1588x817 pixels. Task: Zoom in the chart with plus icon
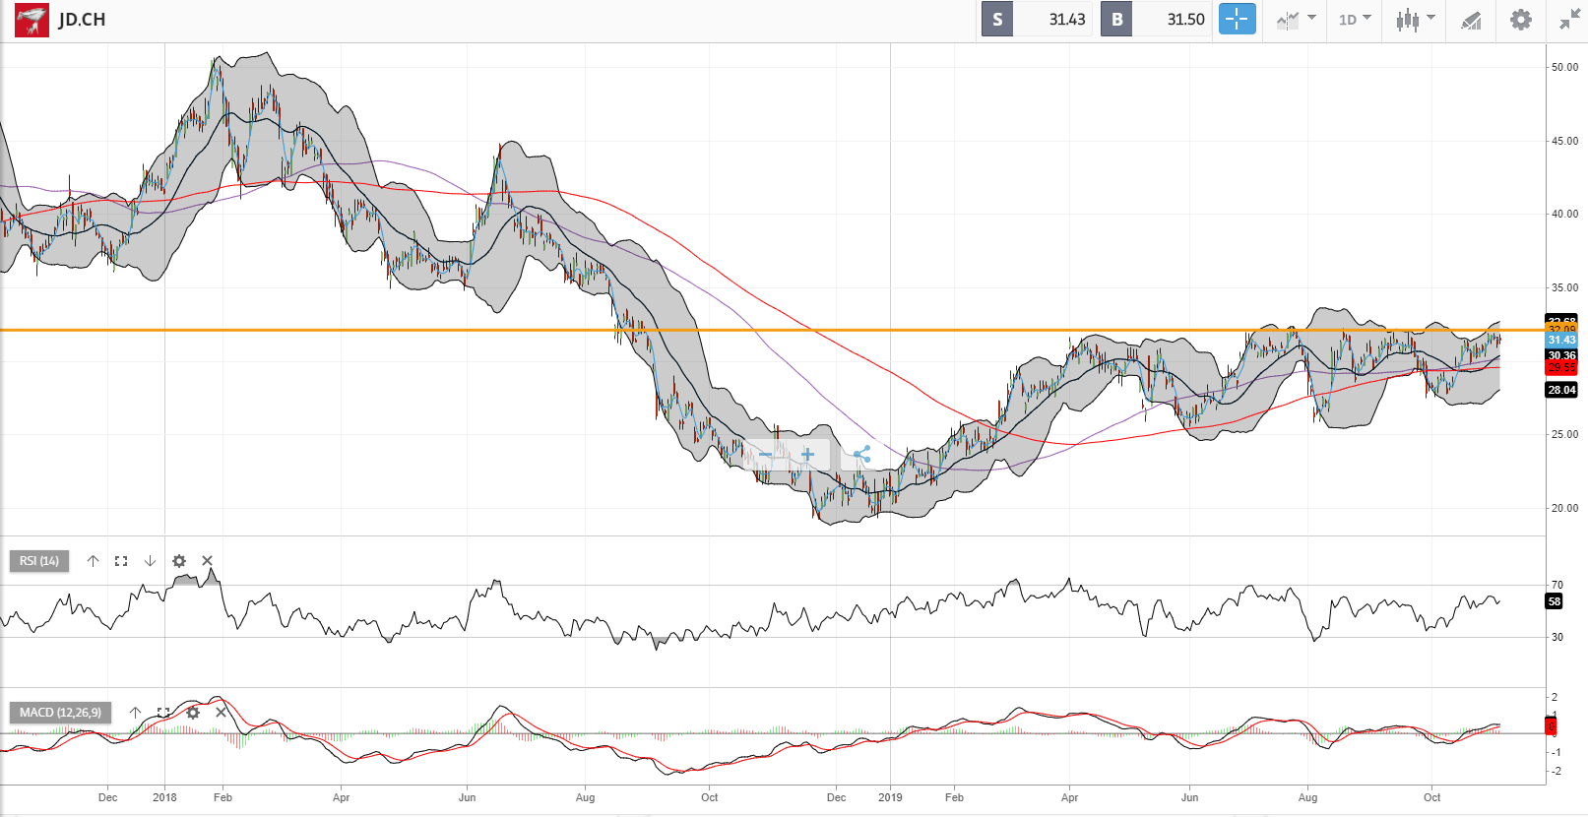coord(807,455)
